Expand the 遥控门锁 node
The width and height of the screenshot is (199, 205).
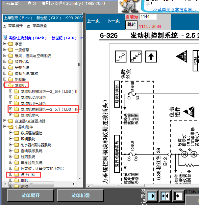click(11, 174)
